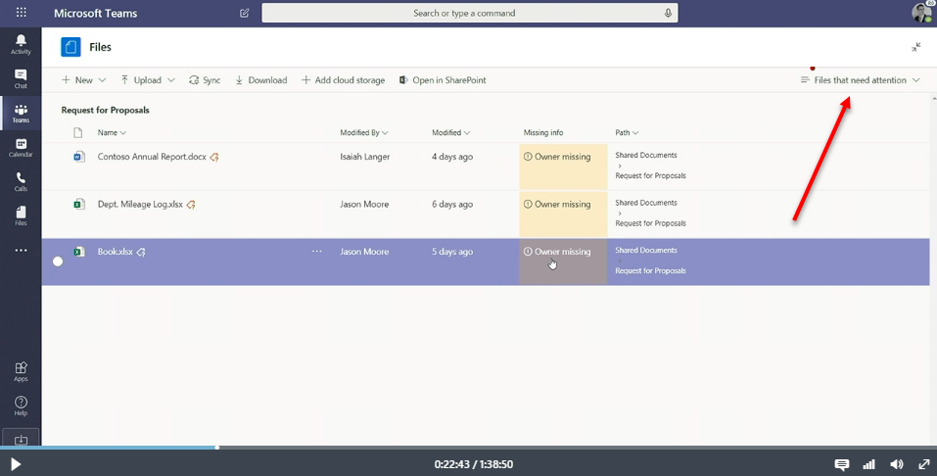Viewport: 937px width, 476px height.
Task: Open Apps store in the sidebar
Action: coord(21,371)
